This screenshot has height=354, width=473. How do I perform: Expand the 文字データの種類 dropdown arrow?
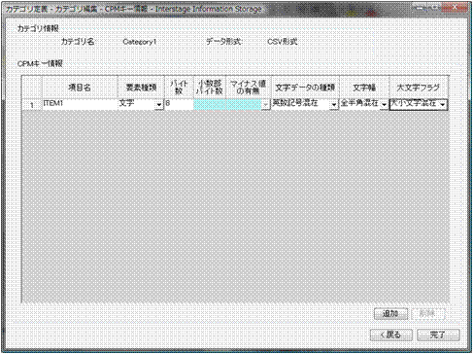pyautogui.click(x=334, y=105)
